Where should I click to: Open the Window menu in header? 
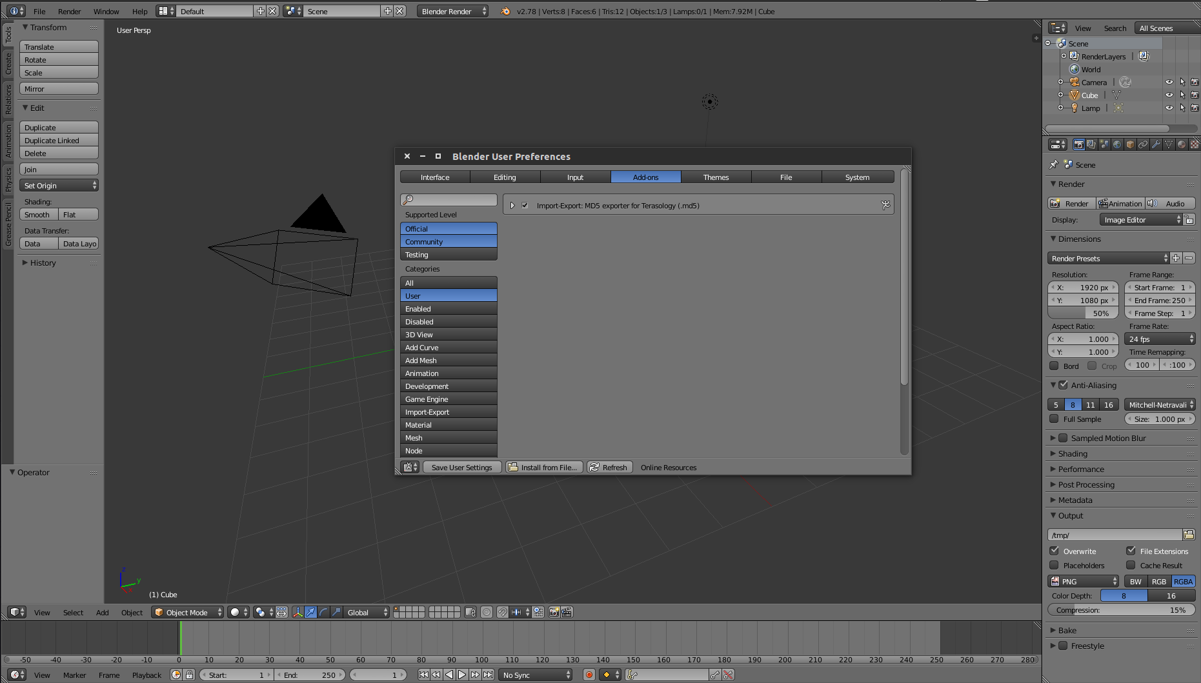pyautogui.click(x=106, y=11)
